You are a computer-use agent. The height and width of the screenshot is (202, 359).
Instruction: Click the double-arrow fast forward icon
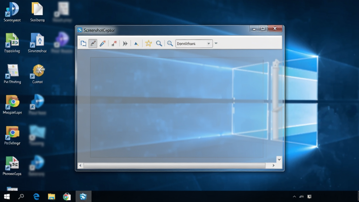pos(125,43)
